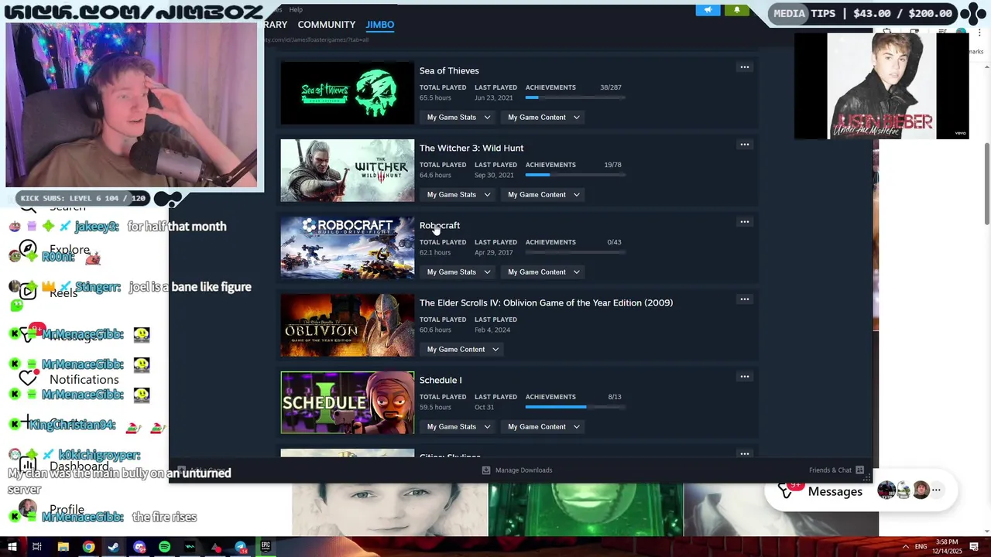Image resolution: width=991 pixels, height=557 pixels.
Task: Open three-dot menu for Robocraft
Action: tap(744, 222)
